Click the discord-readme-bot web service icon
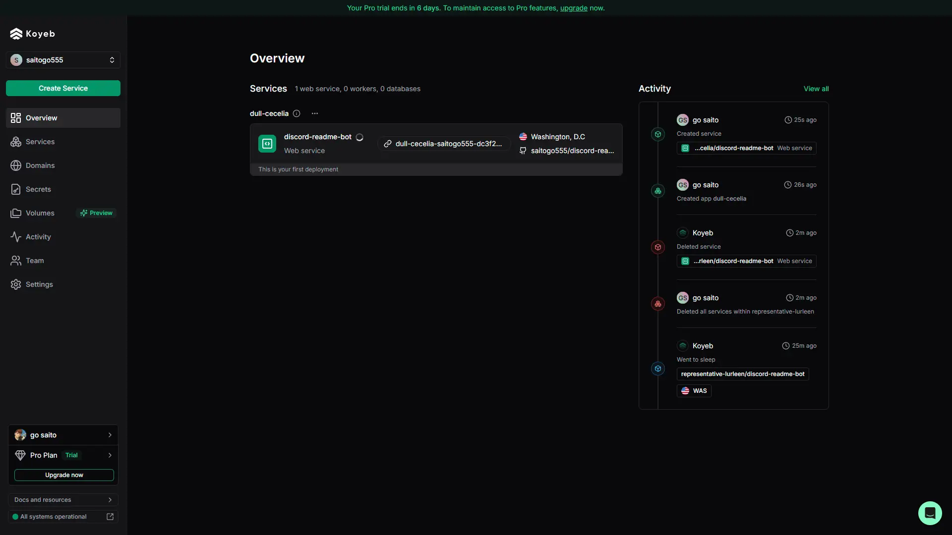The width and height of the screenshot is (952, 535). click(267, 144)
